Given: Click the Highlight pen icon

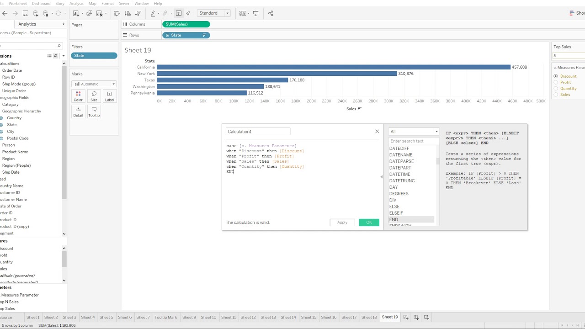Looking at the screenshot, I should pos(153,13).
